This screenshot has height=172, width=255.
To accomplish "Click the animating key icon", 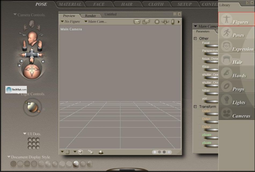I will [22, 34].
